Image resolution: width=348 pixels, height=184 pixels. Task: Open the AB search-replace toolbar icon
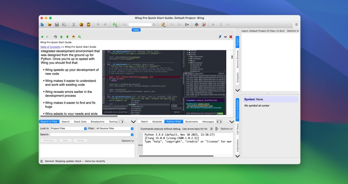[x=163, y=25]
